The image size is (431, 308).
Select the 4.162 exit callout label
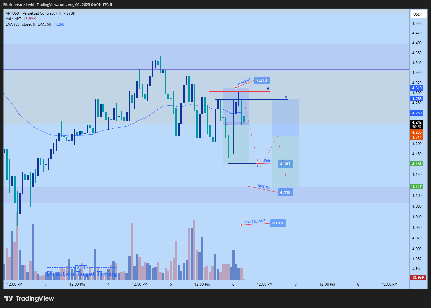285,164
